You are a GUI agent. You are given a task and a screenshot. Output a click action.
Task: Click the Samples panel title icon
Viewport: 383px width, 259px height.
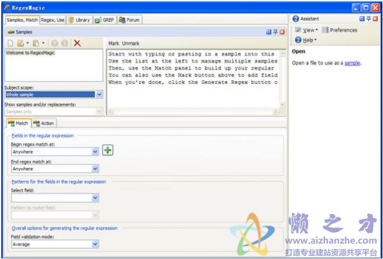click(x=11, y=32)
